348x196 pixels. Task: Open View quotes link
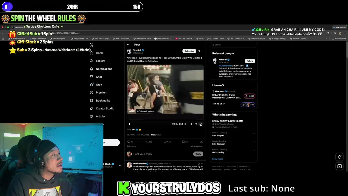pos(197,146)
